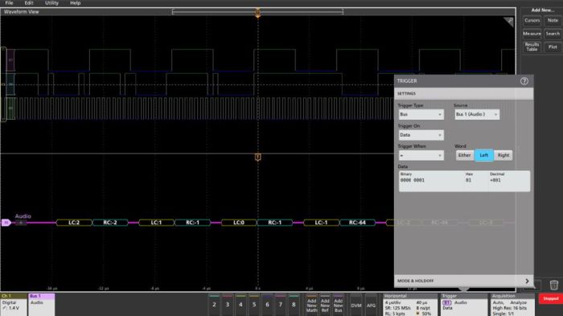Turn on channel 3
Screen dimensions: 563x316
(x=228, y=305)
